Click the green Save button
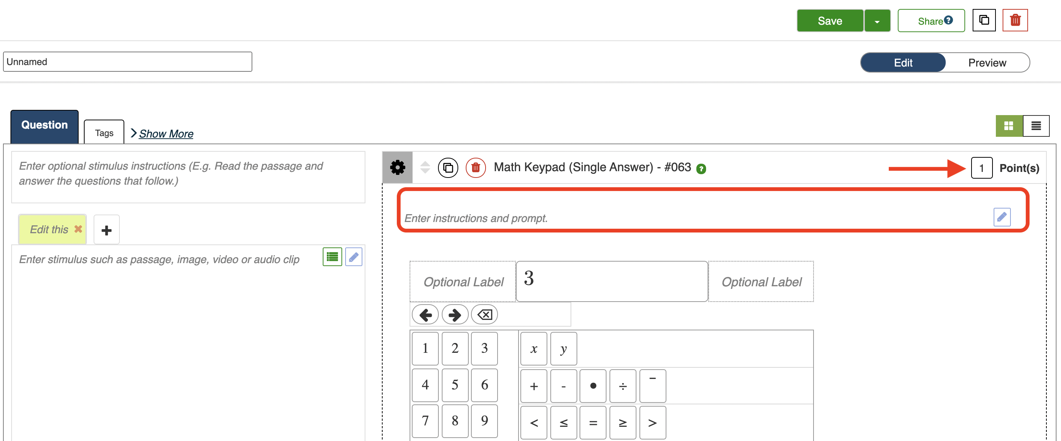Screen dimensions: 1061x441 pyautogui.click(x=830, y=21)
